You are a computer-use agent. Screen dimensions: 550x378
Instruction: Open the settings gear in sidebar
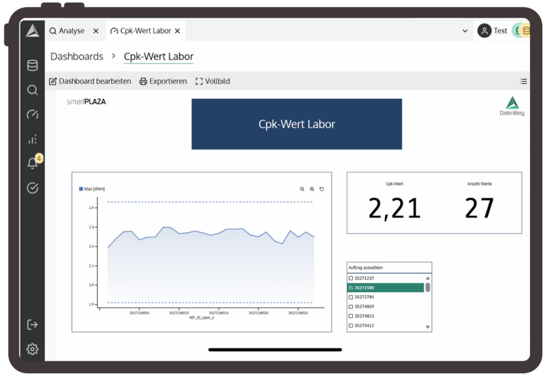click(x=33, y=349)
